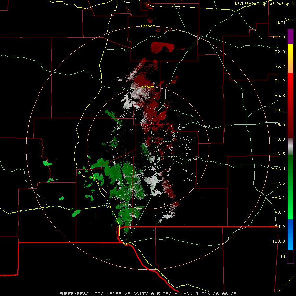This screenshot has width=296, height=296.
Task: Click the 30.1 scale value
Action: pos(280,110)
